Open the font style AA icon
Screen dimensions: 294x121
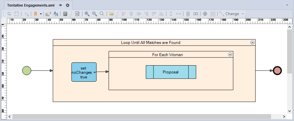pyautogui.click(x=56, y=14)
